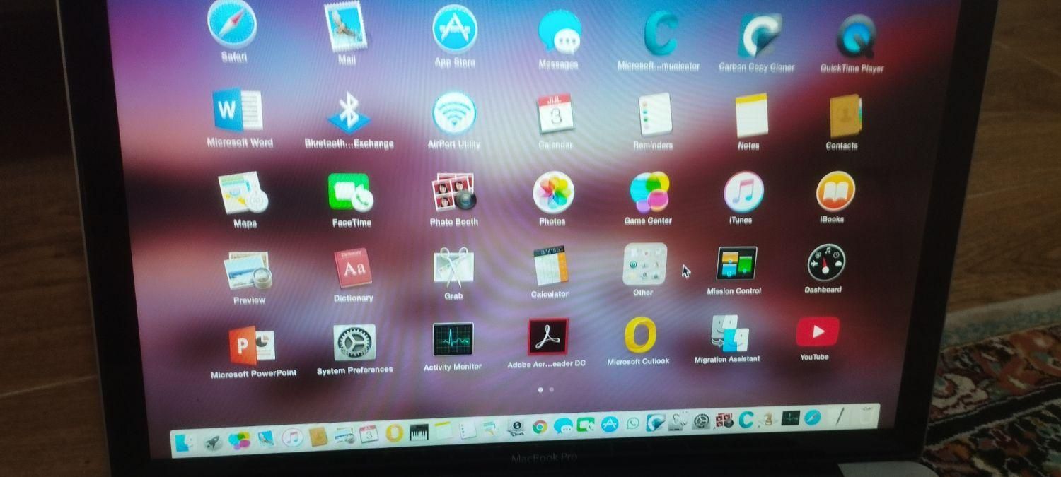Open App Store from the Dock

(609, 424)
